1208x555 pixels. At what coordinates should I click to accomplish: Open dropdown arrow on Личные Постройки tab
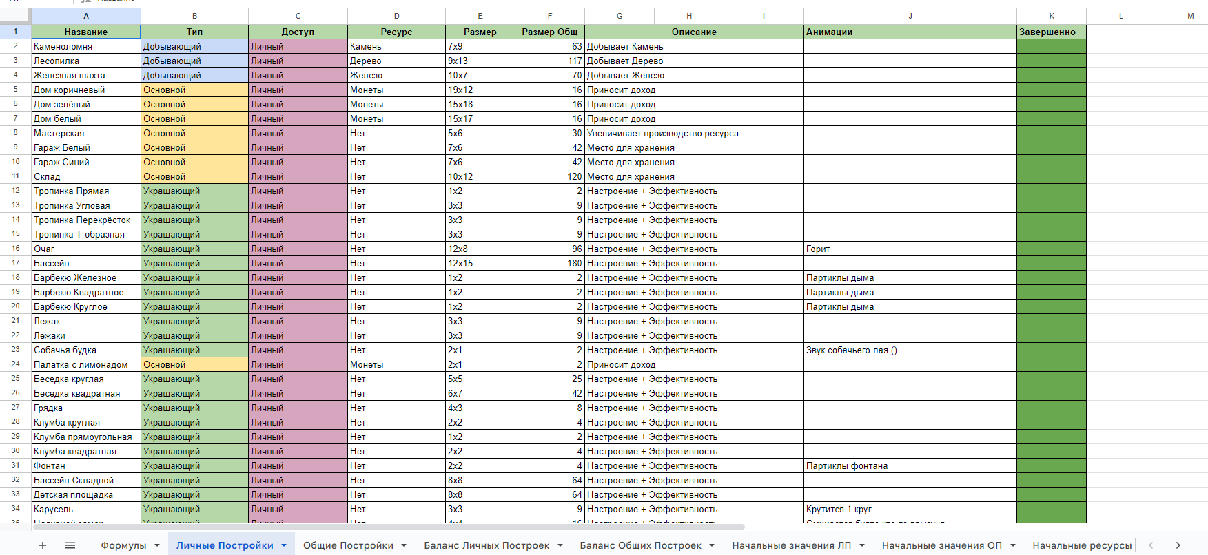pos(284,545)
